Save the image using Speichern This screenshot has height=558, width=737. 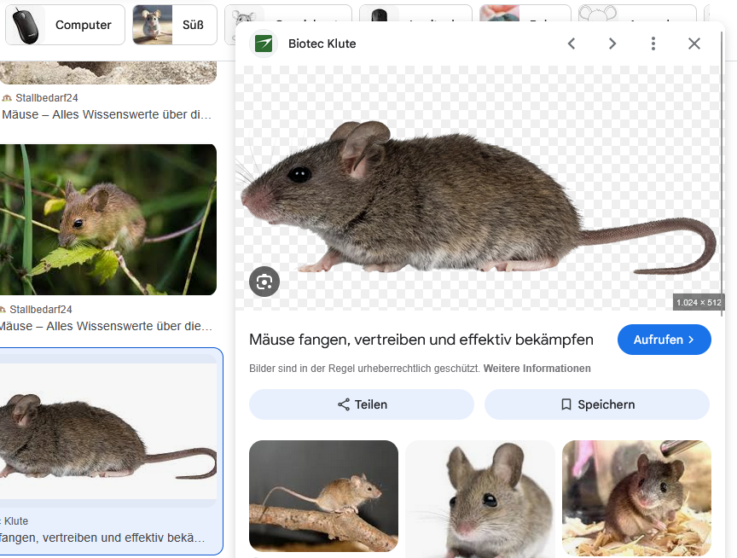click(596, 404)
